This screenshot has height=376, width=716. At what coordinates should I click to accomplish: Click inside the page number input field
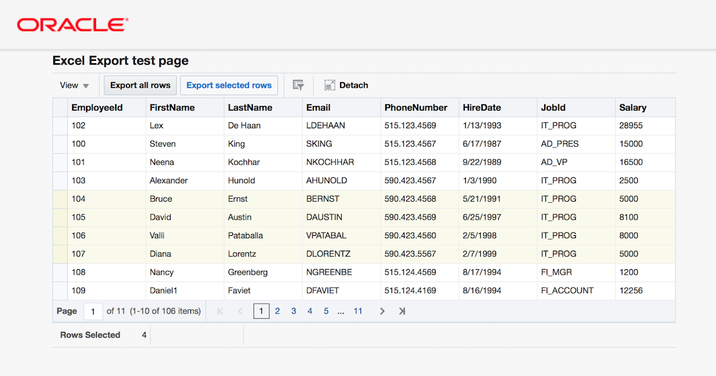(93, 311)
